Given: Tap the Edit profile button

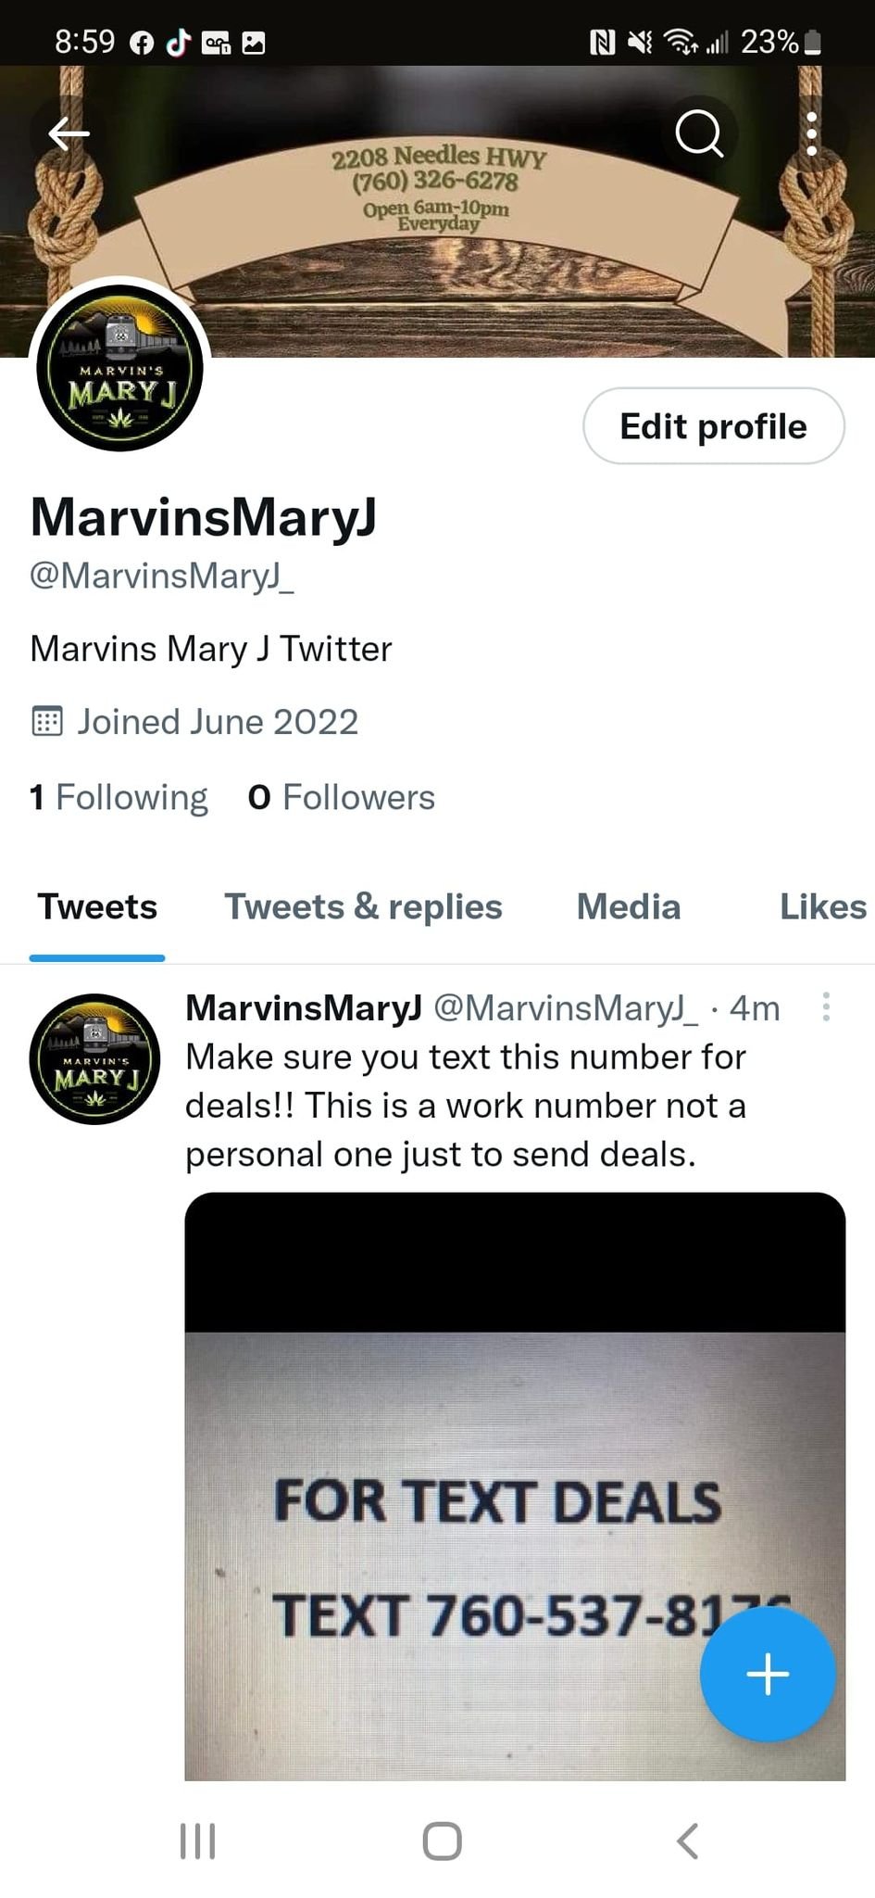Looking at the screenshot, I should tap(713, 426).
